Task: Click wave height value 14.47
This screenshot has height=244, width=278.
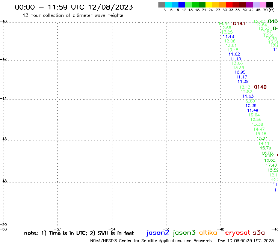Action: 259,129
